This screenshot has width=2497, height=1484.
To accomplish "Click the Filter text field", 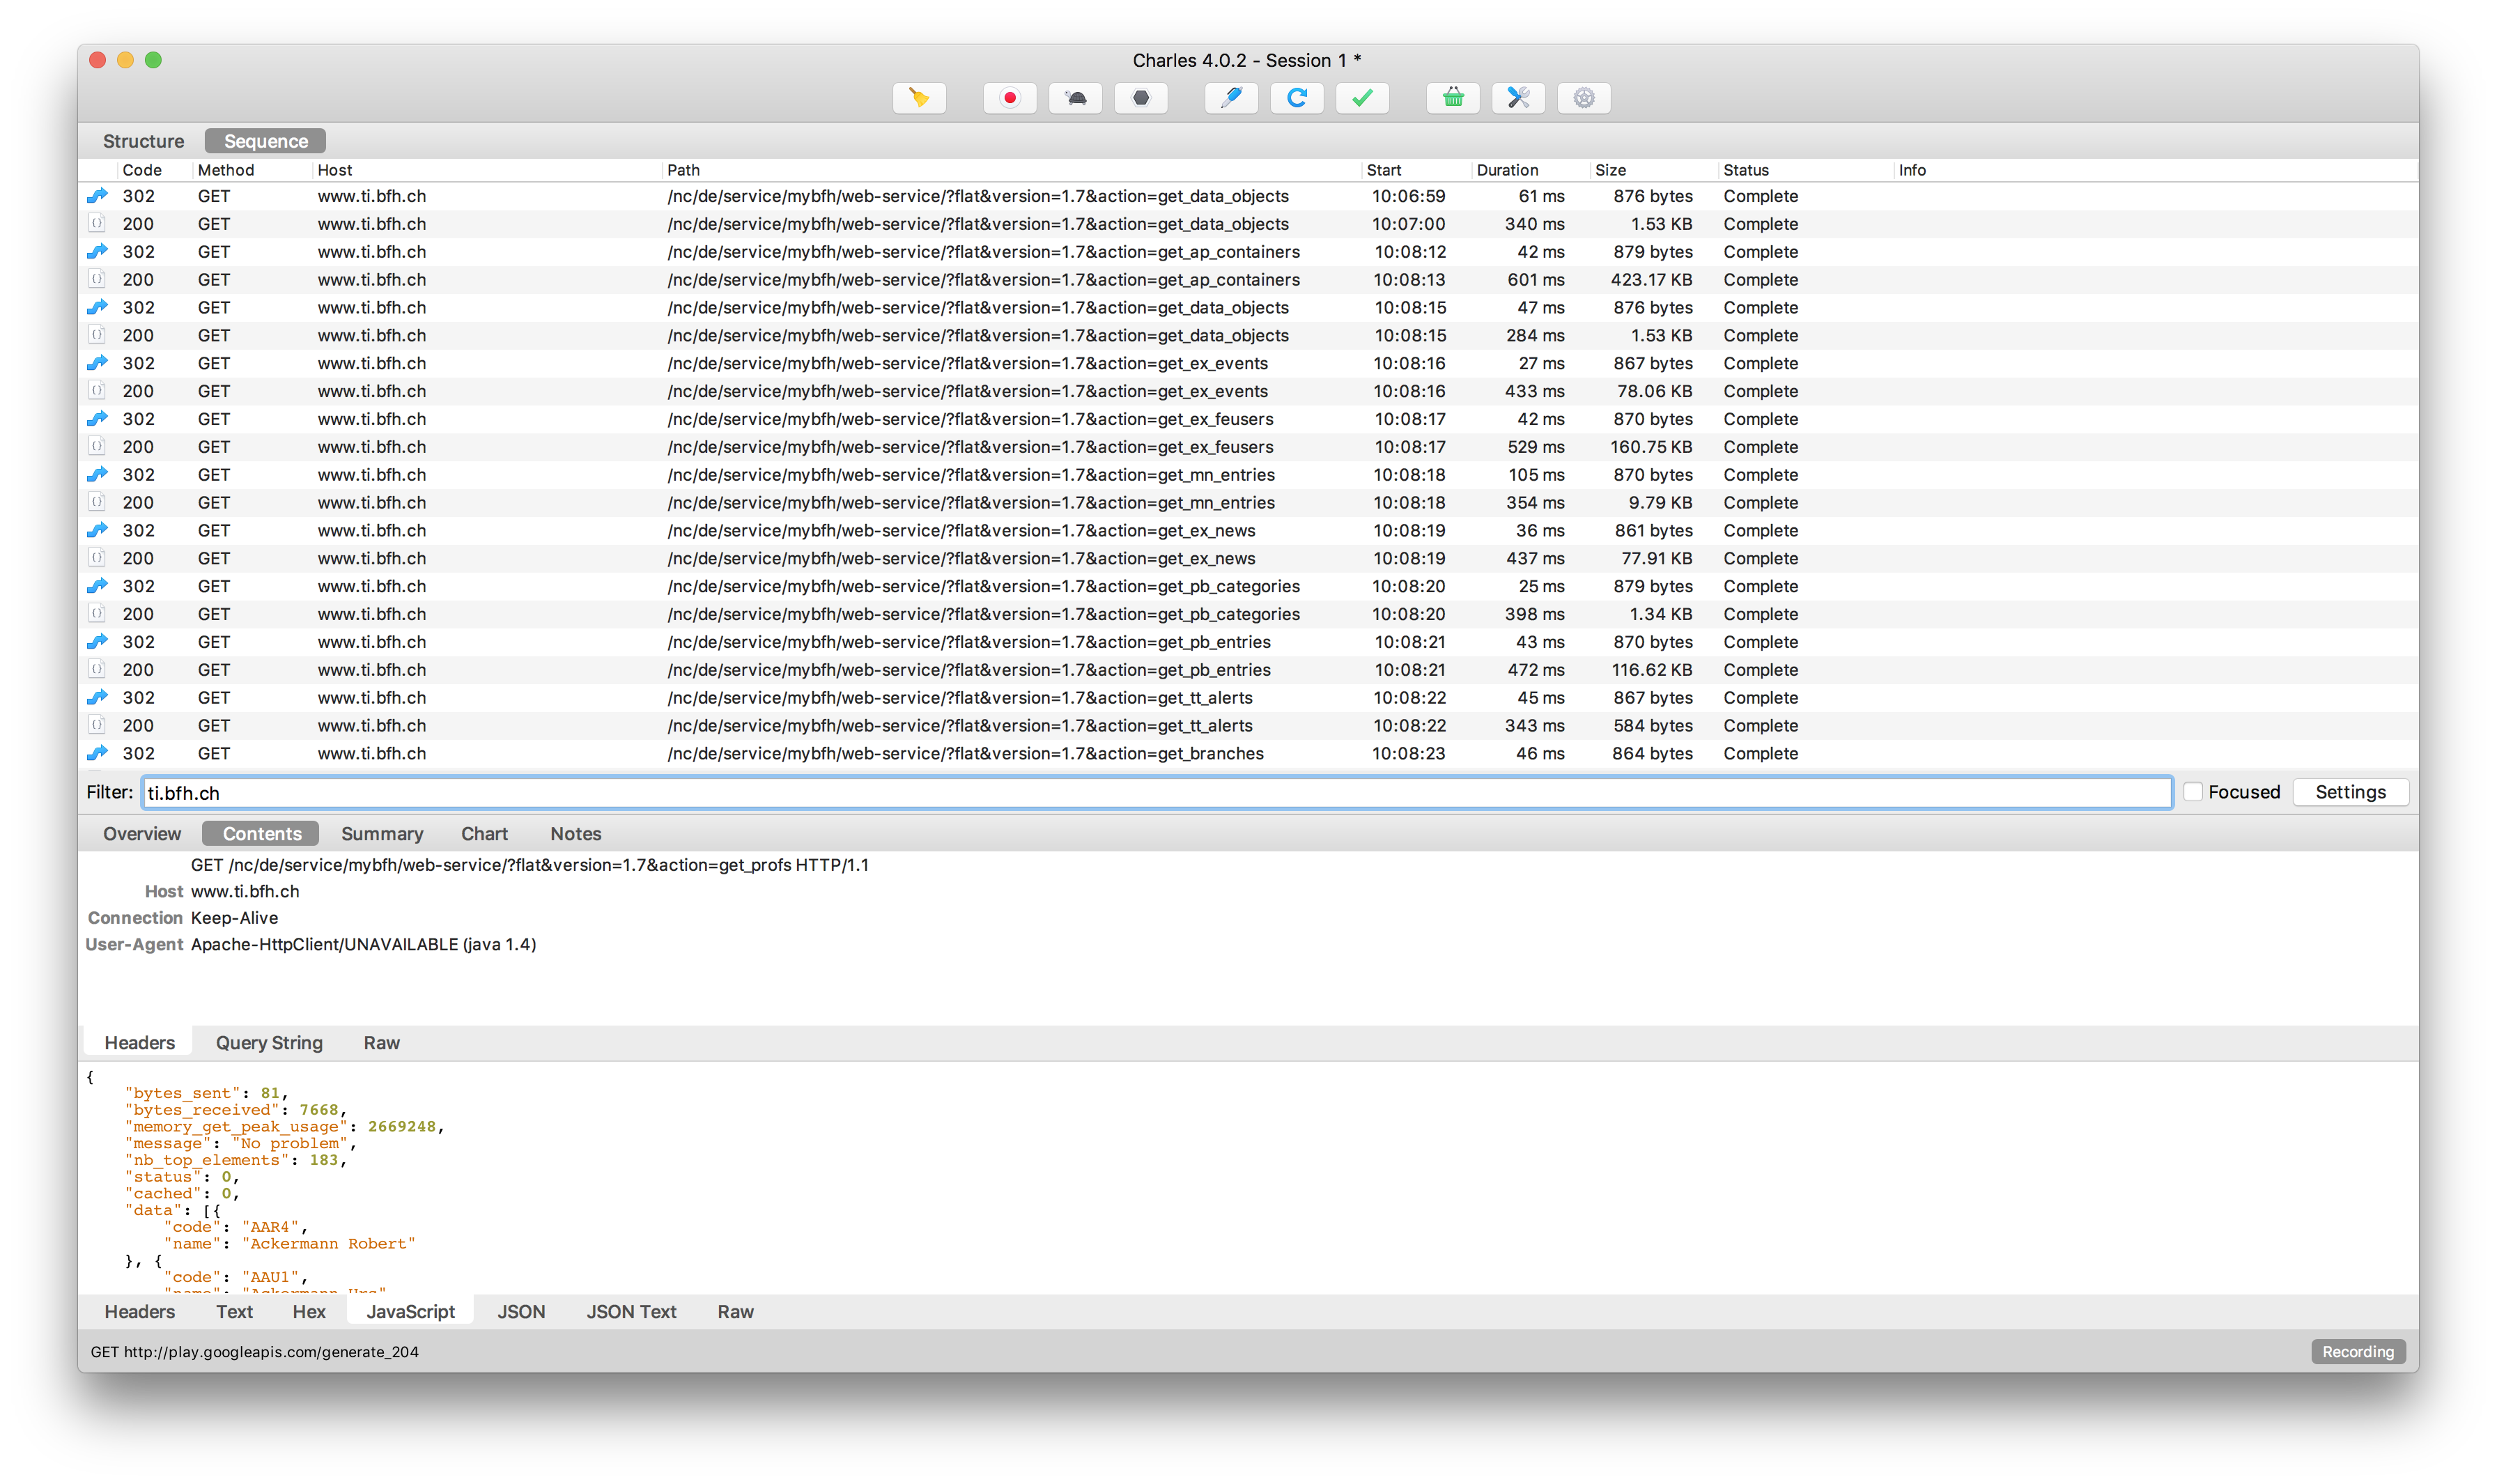I will click(1156, 793).
